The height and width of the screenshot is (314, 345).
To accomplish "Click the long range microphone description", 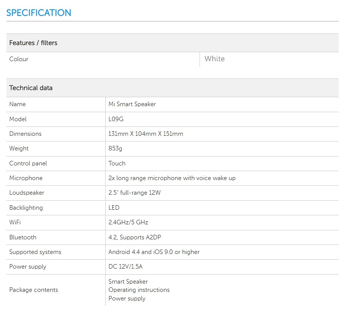I will tap(172, 178).
